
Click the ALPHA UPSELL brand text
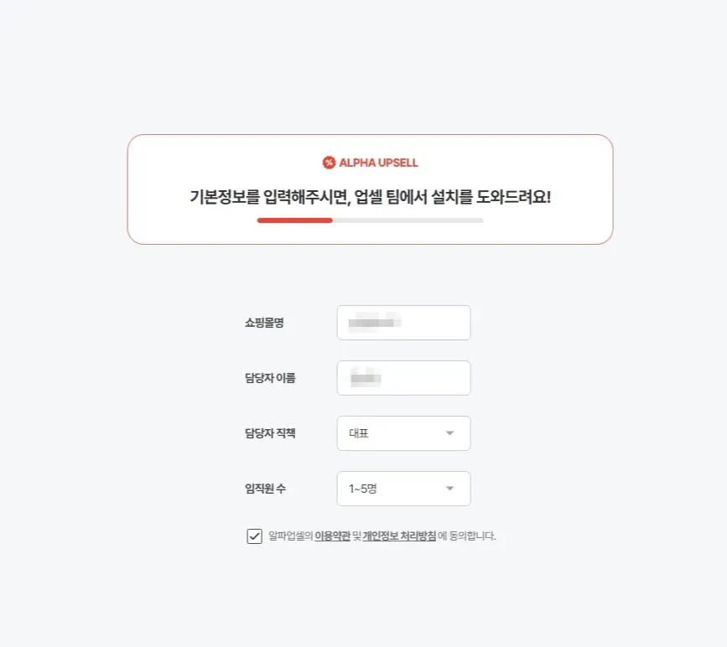click(378, 163)
